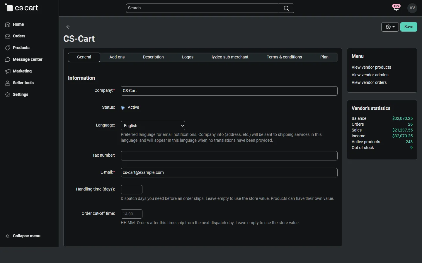Click the CS-Cart logo
This screenshot has height=263, width=422.
click(x=21, y=8)
